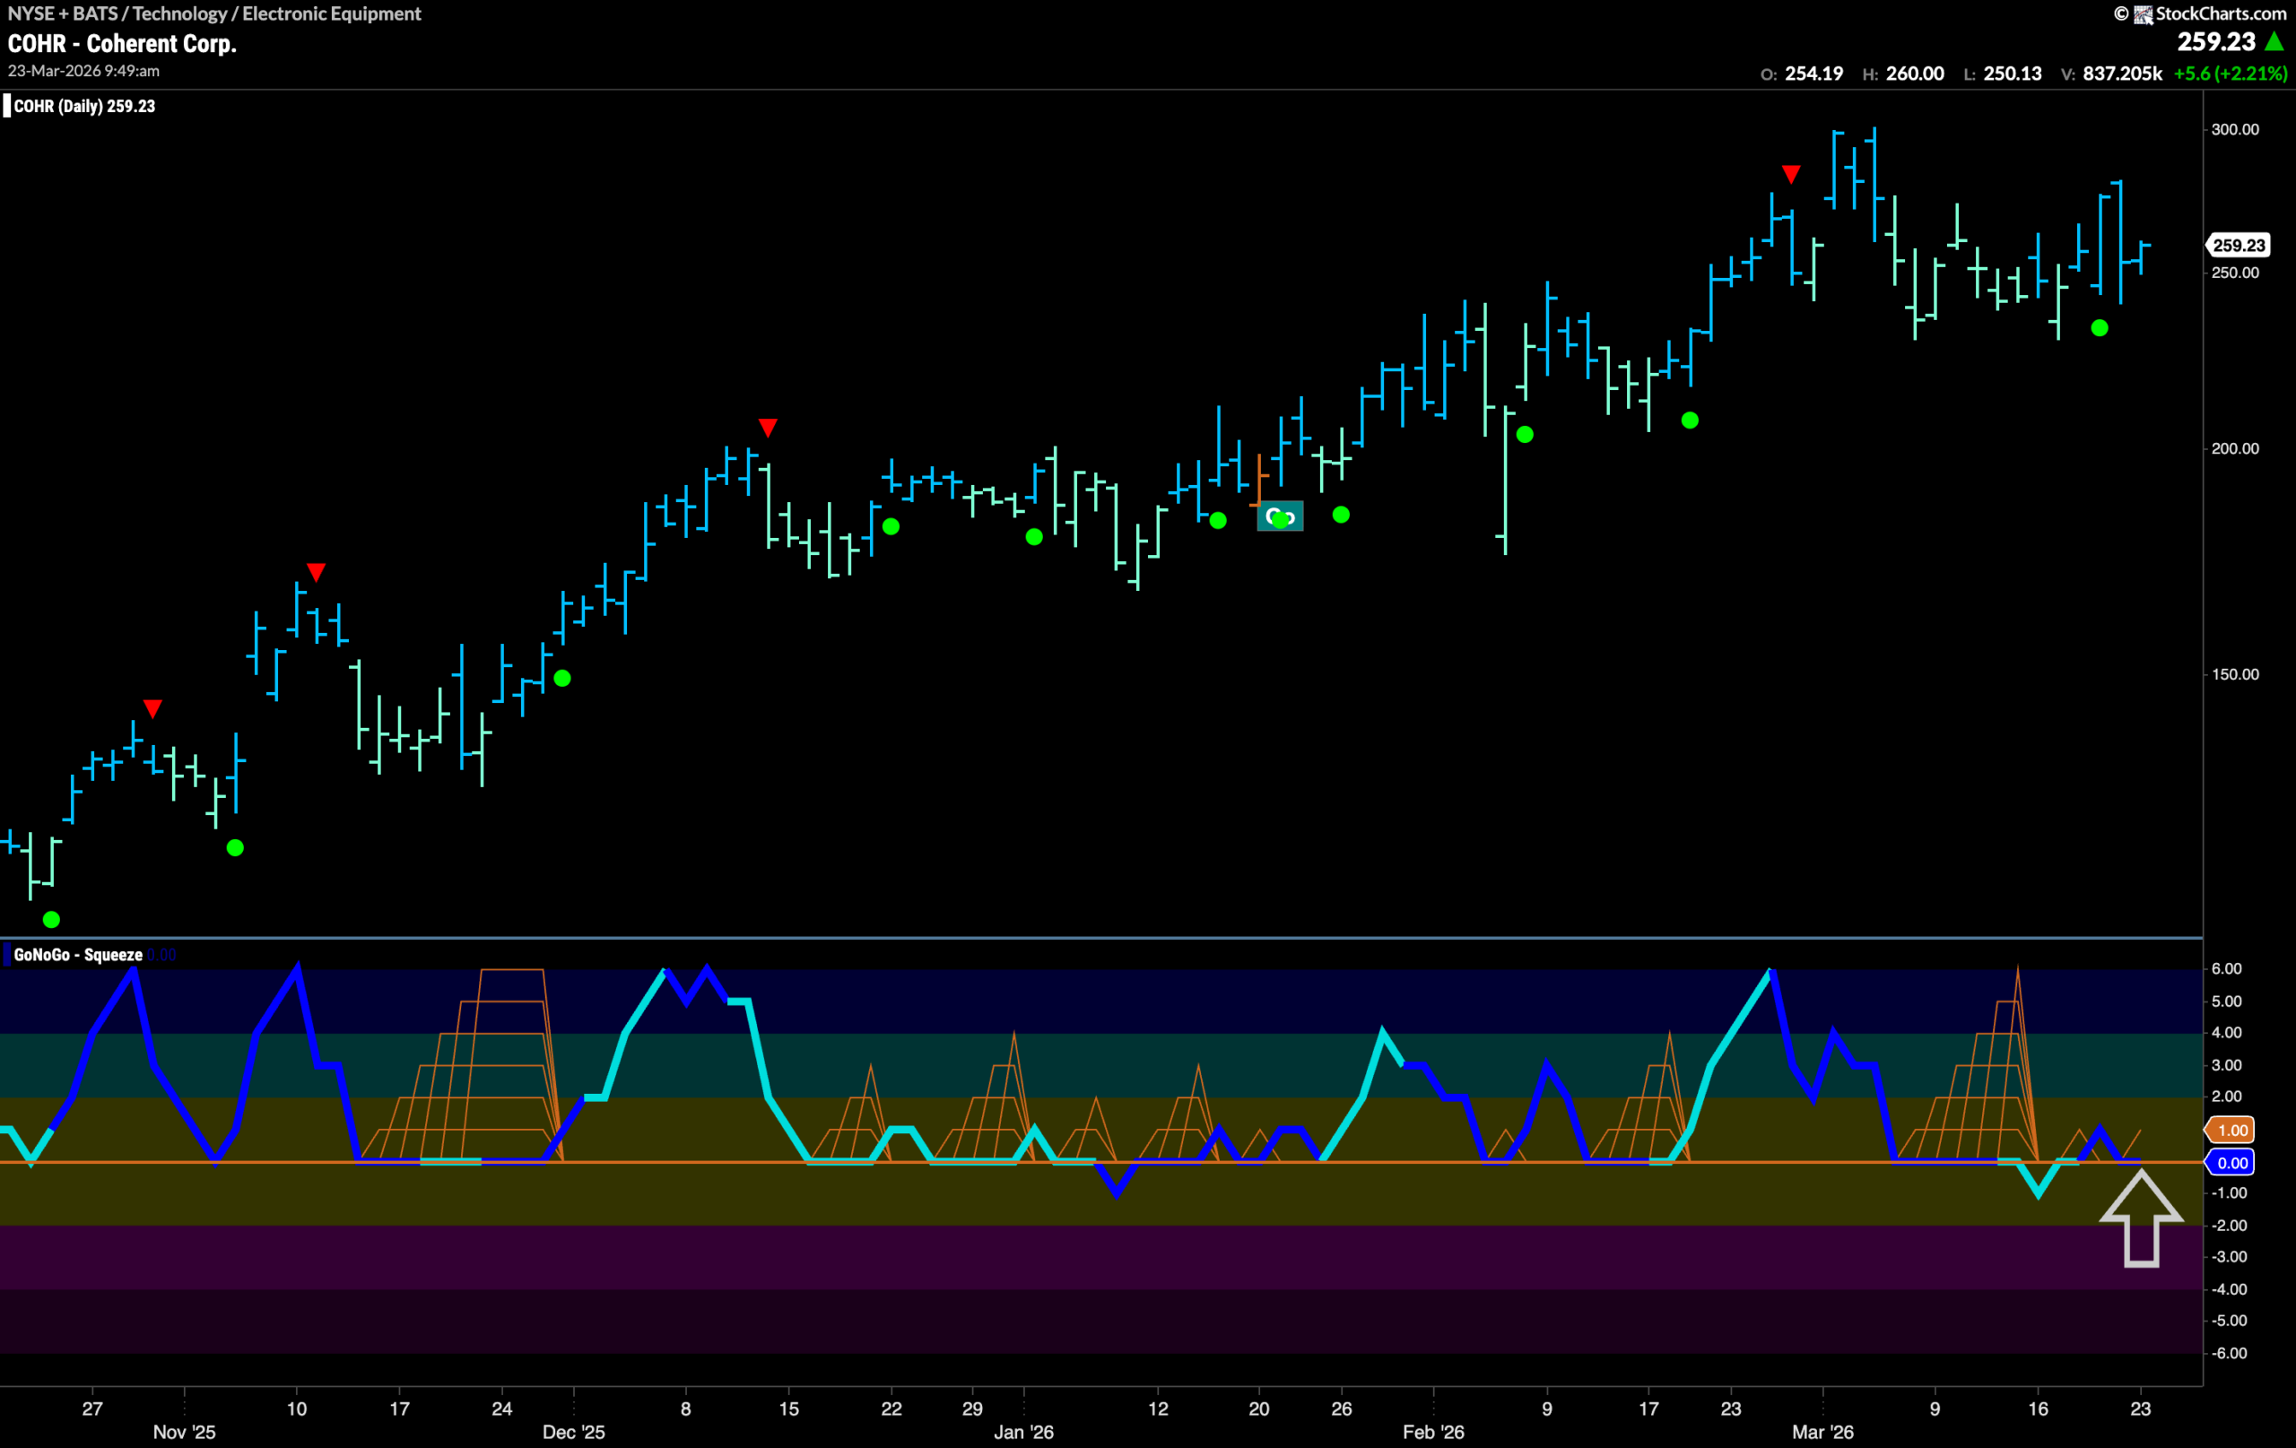Click the StockCharts.com logo icon
The height and width of the screenshot is (1448, 2296).
(x=2142, y=14)
